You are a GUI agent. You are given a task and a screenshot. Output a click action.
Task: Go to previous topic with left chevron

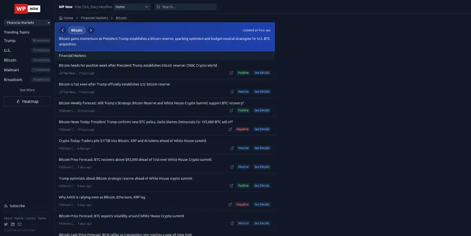pyautogui.click(x=63, y=30)
